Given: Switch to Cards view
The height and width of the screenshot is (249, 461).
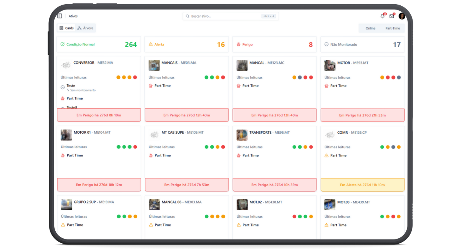Looking at the screenshot, I should point(66,28).
